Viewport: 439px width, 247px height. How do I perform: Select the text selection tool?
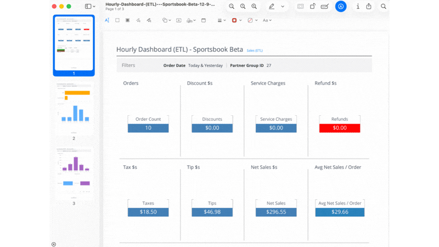tap(107, 20)
